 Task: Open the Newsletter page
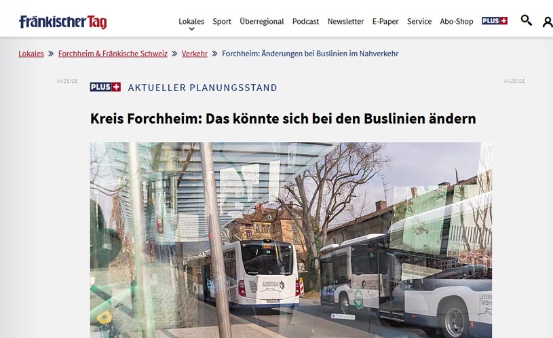(345, 22)
